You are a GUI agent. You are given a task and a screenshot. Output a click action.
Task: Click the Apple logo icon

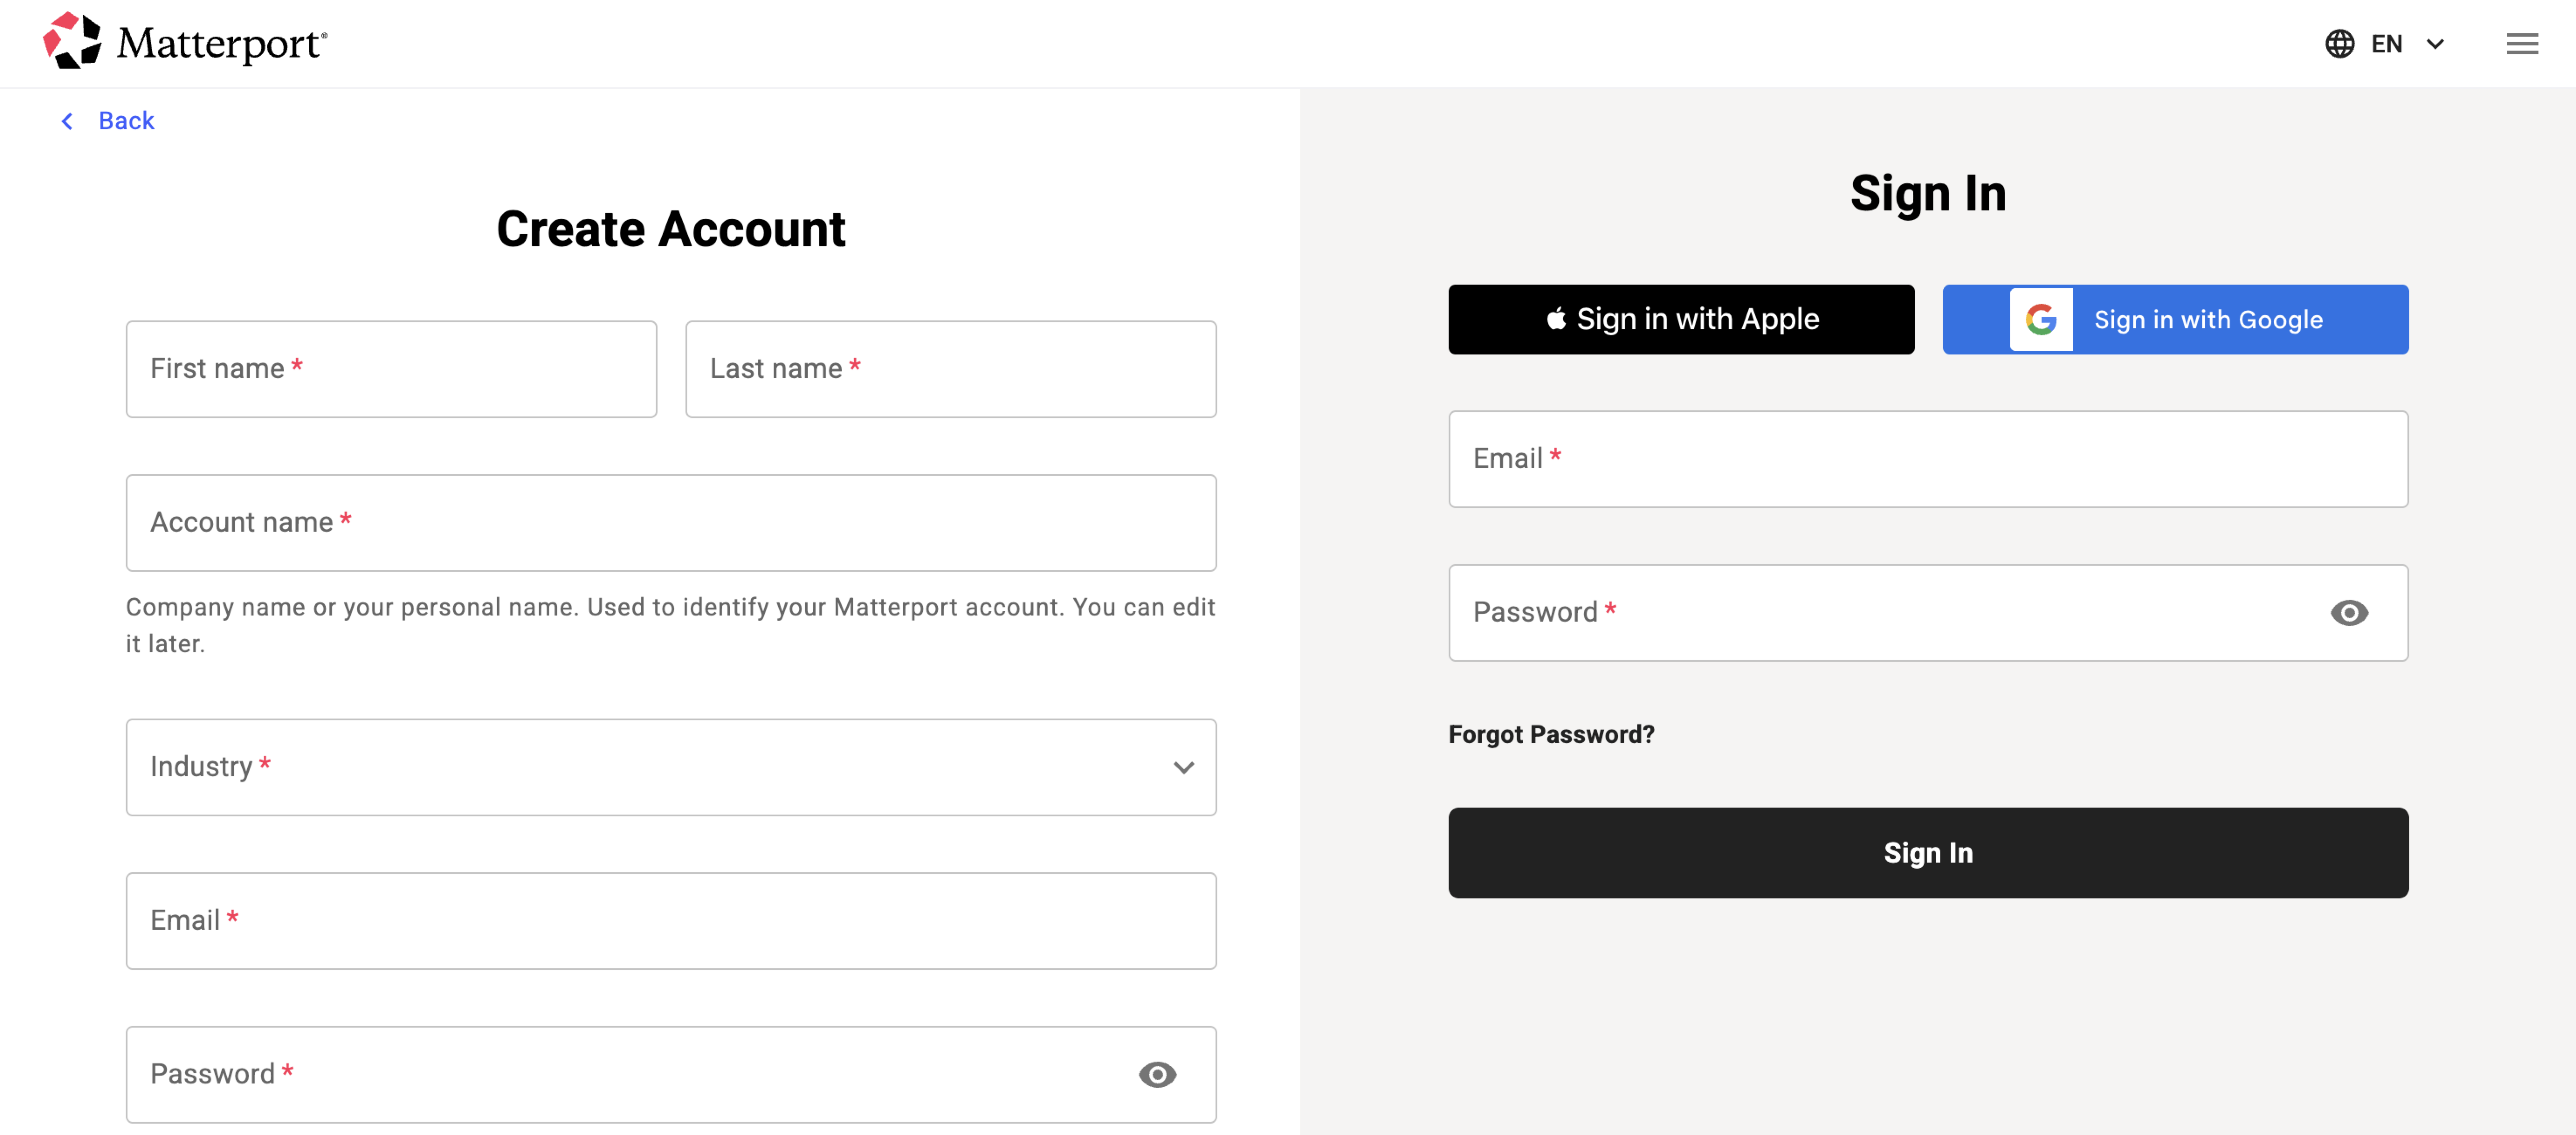[1556, 319]
